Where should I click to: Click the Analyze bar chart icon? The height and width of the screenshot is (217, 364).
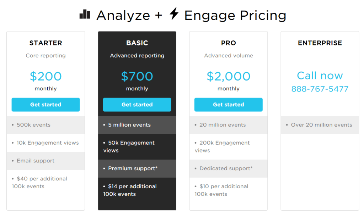coord(85,15)
